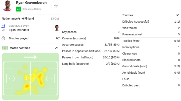Click Ryan Gravenberch's profile photo
181x101 pixels.
pyautogui.click(x=7, y=6)
